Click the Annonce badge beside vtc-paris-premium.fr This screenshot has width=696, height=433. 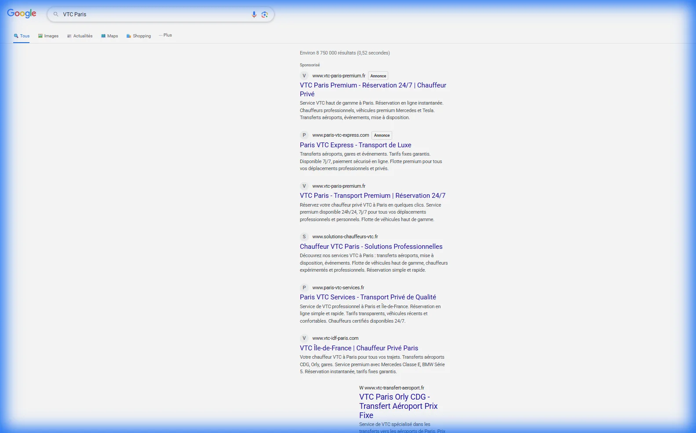point(378,76)
